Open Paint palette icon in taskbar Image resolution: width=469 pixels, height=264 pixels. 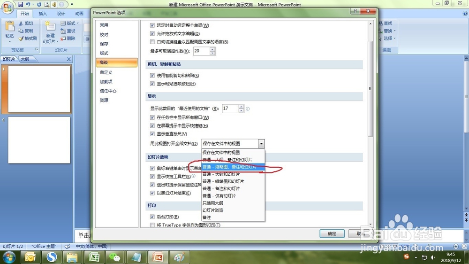179,257
